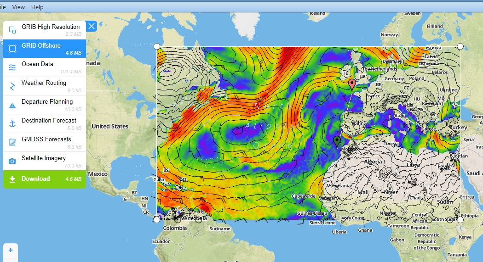Click the Satellite Imagery camera icon
Viewport: 483px width, 262px height.
(x=12, y=161)
